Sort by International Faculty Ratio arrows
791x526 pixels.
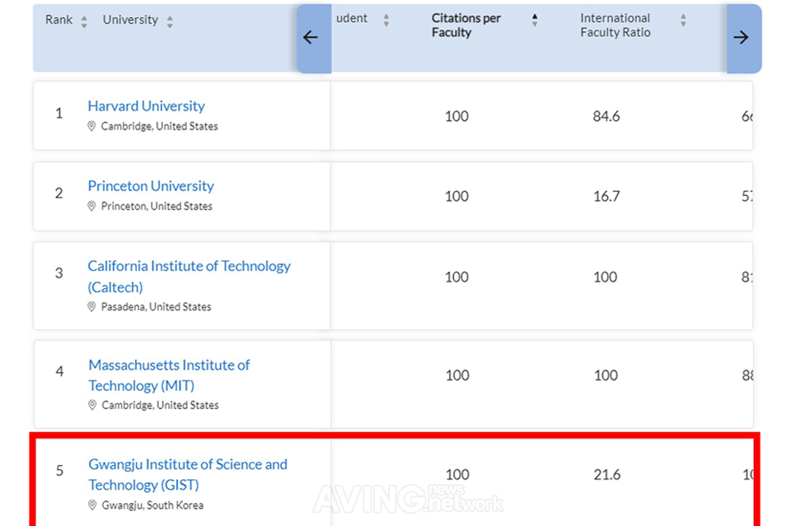pos(683,20)
